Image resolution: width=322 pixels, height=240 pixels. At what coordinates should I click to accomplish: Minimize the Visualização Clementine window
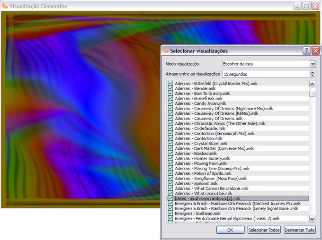point(297,6)
